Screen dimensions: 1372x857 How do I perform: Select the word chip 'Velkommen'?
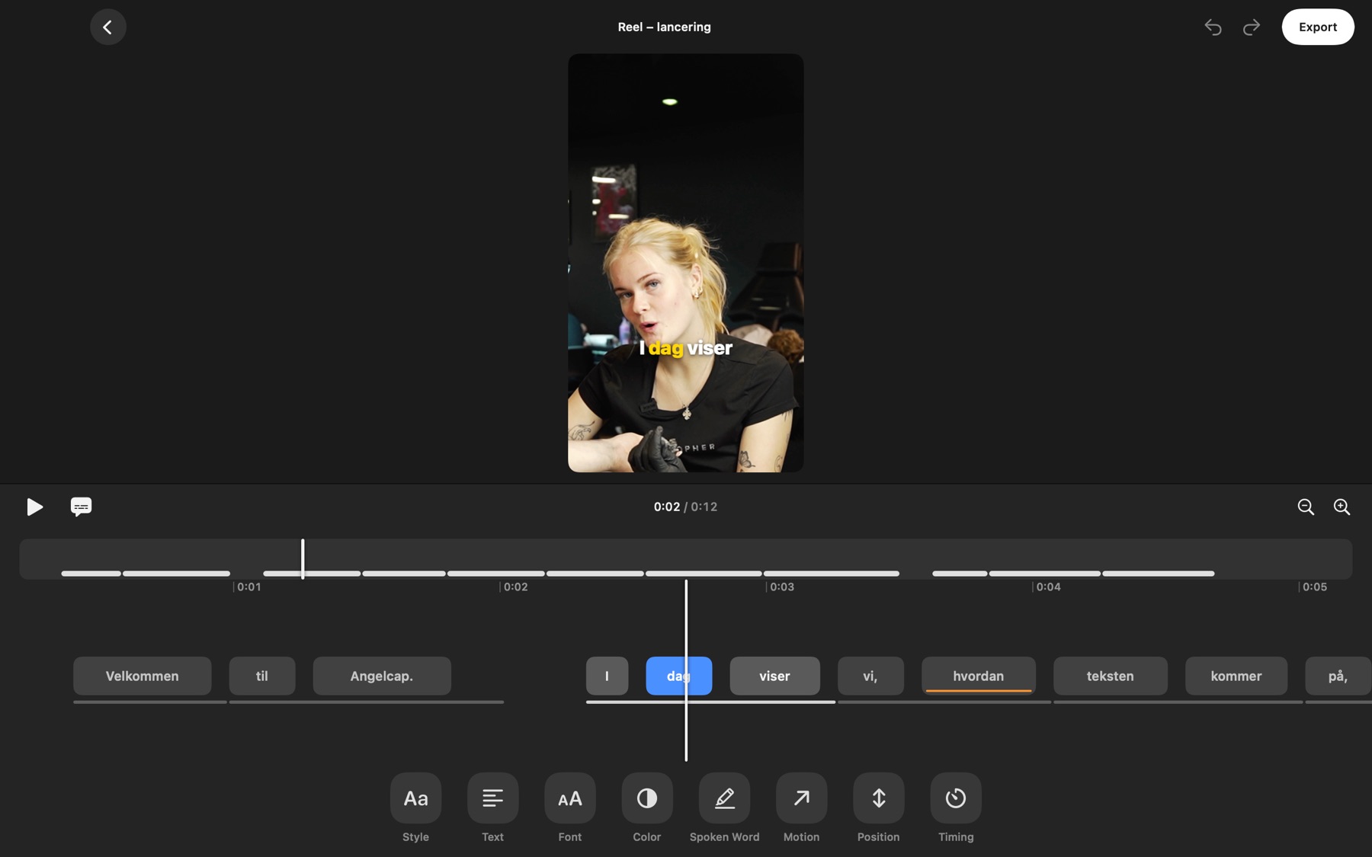pyautogui.click(x=142, y=676)
